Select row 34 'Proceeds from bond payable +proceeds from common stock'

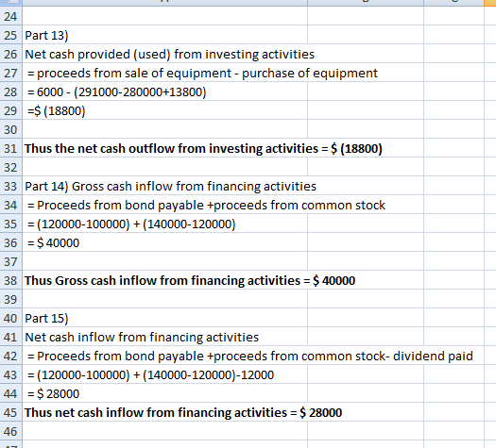click(x=206, y=205)
